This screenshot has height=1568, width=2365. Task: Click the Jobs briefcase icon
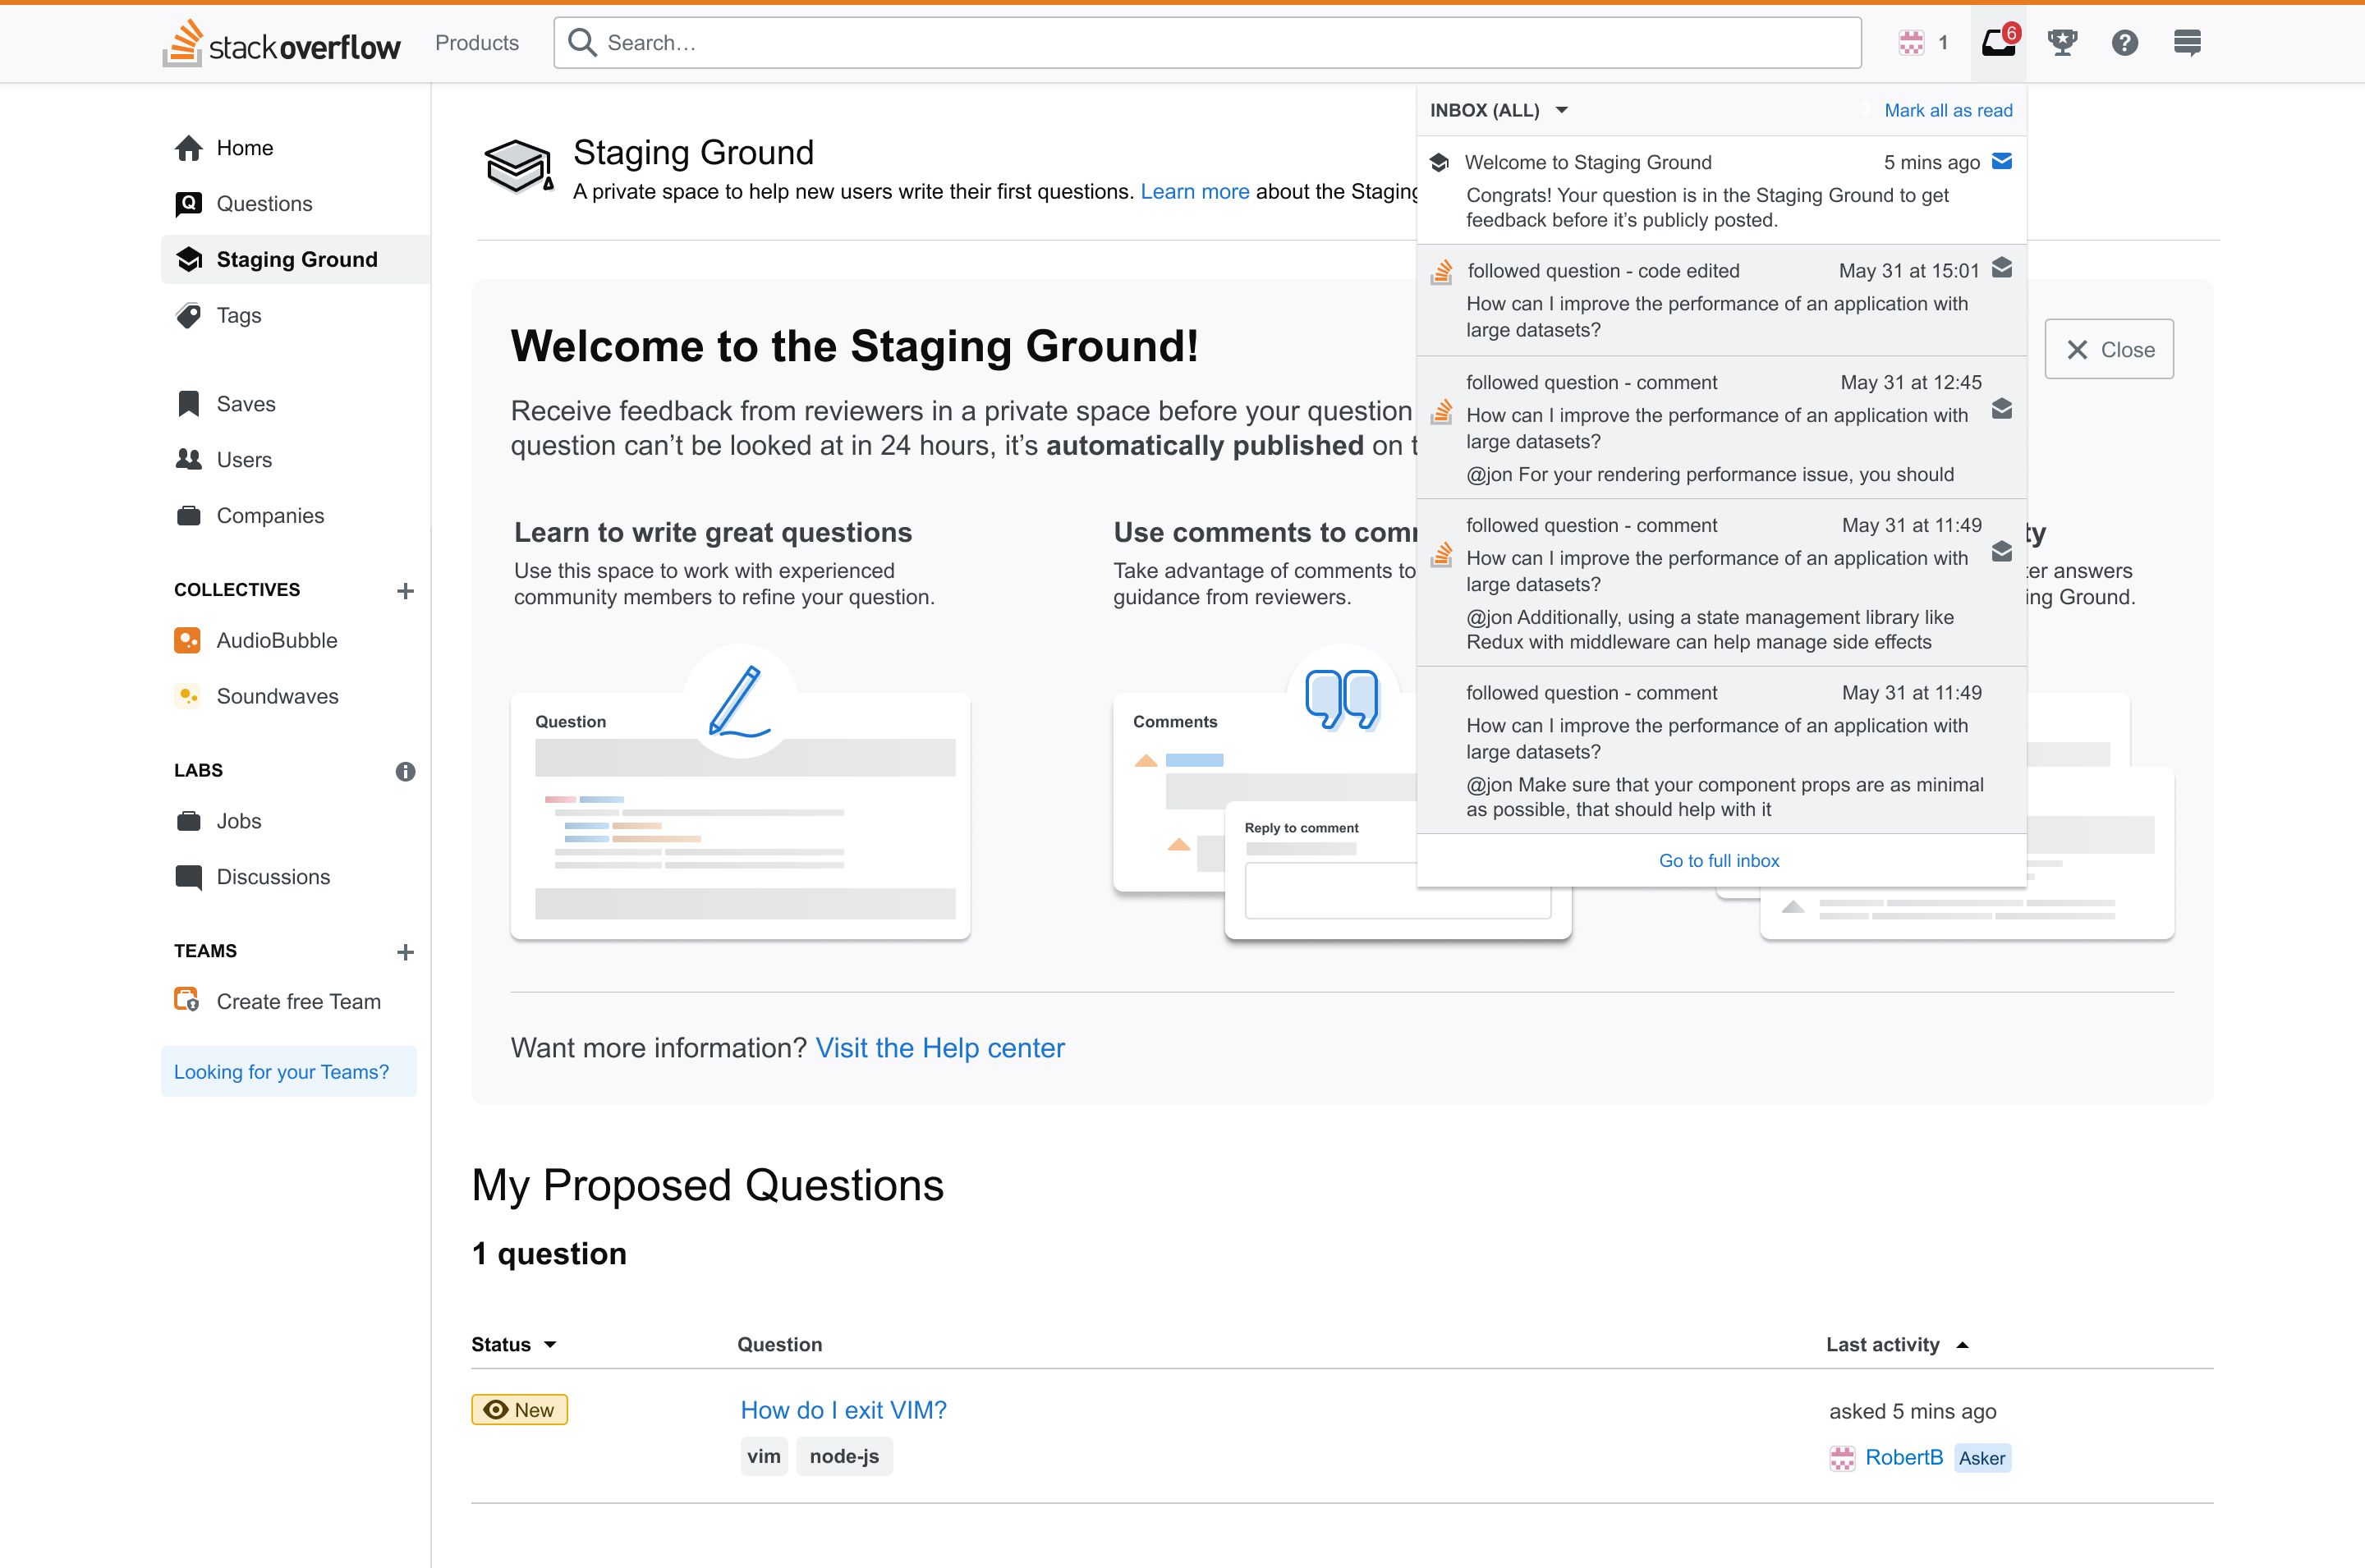(188, 821)
